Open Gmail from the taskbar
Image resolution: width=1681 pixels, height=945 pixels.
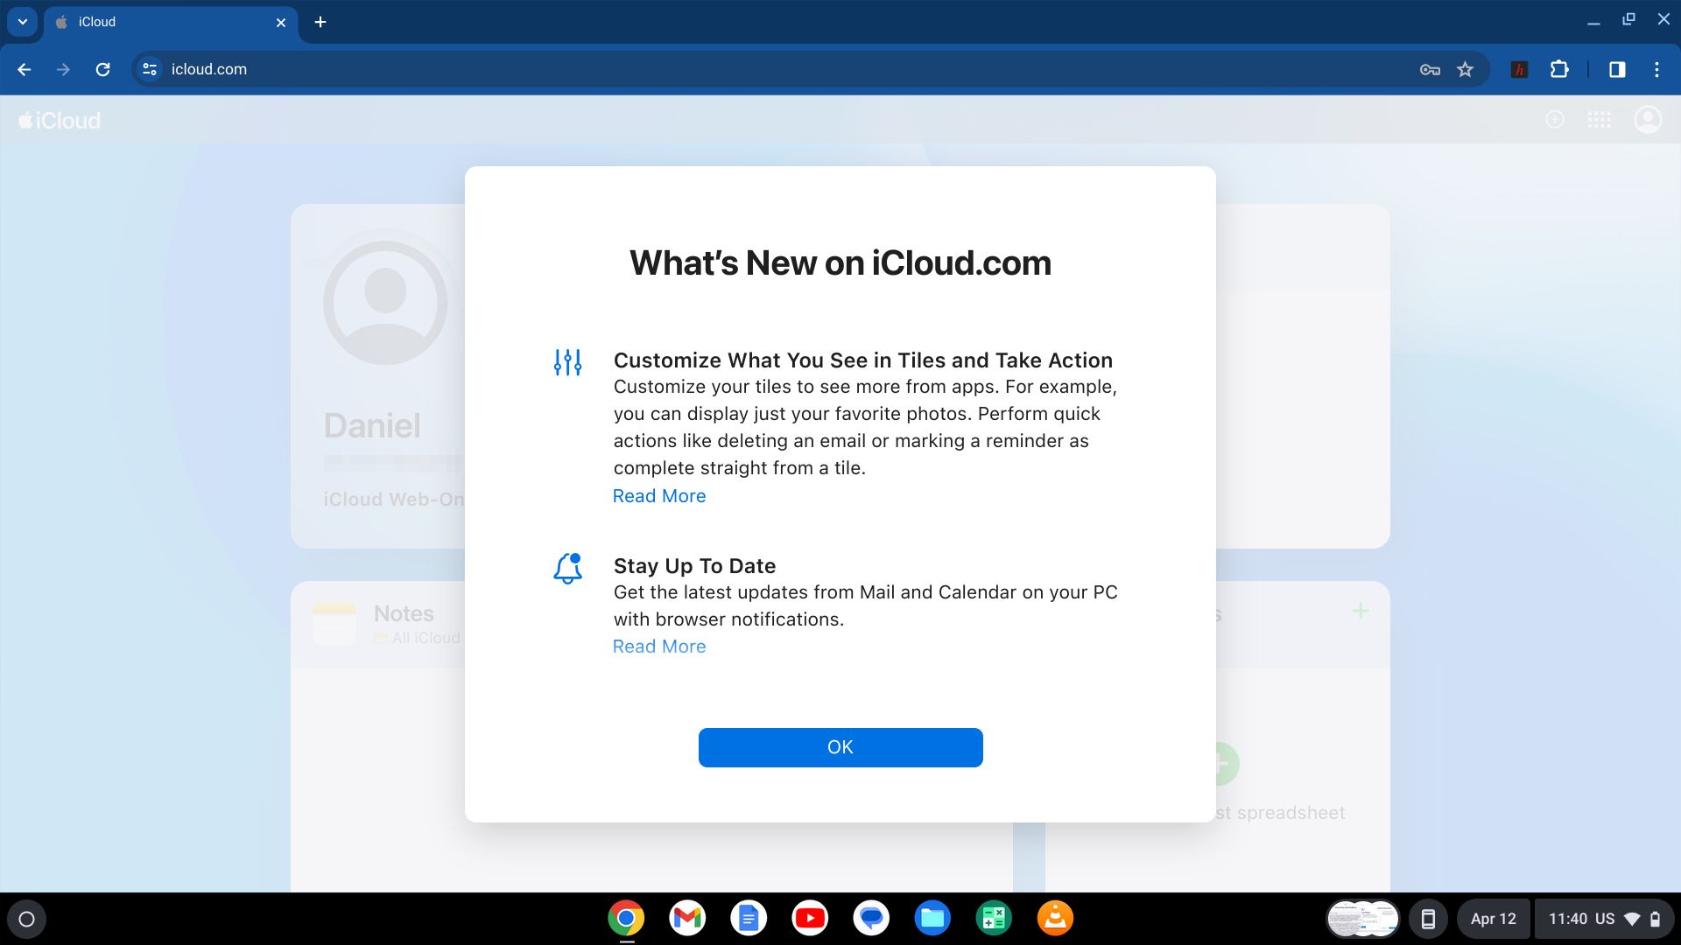(x=686, y=918)
